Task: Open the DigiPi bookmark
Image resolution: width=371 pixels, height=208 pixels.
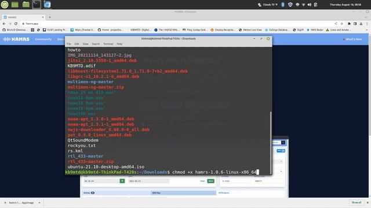Action: (299, 30)
